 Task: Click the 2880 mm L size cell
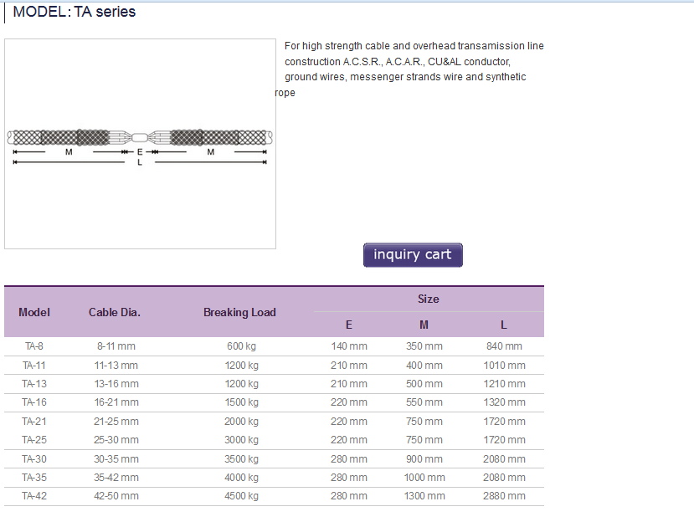click(504, 496)
